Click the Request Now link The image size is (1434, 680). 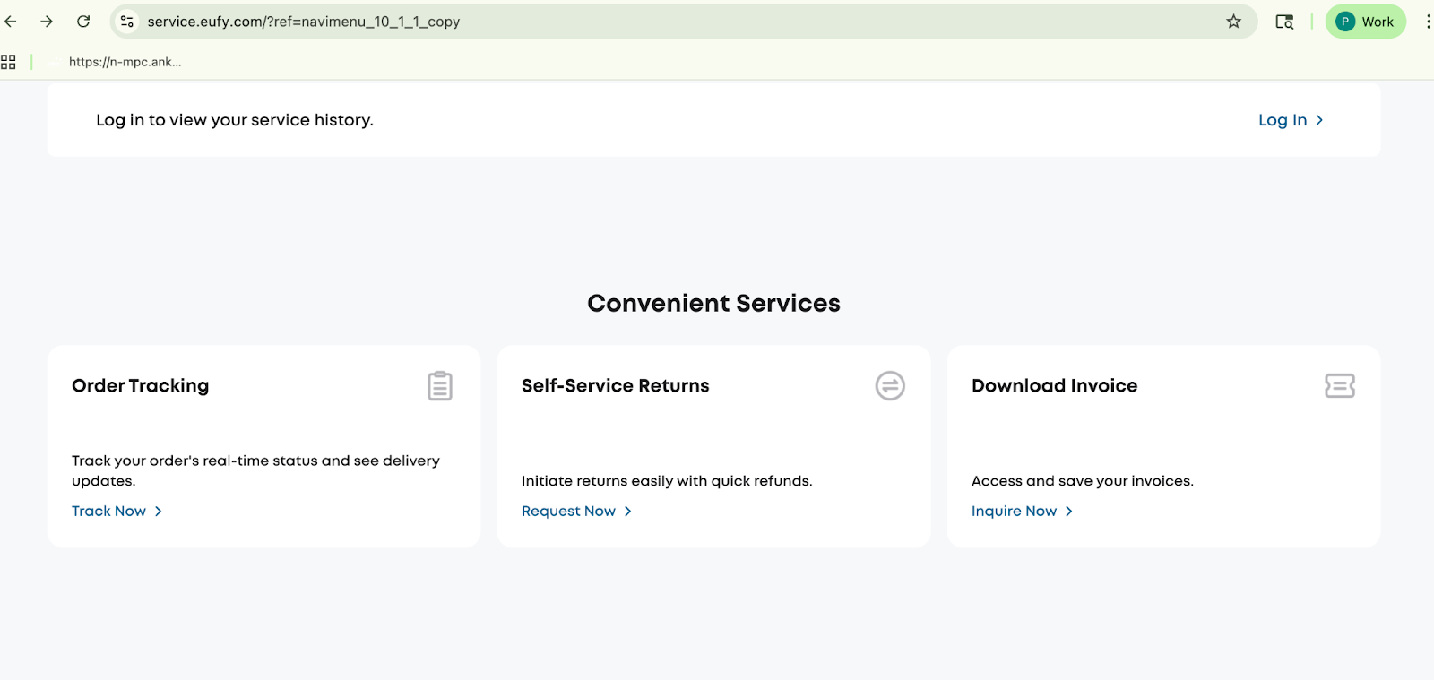click(568, 511)
